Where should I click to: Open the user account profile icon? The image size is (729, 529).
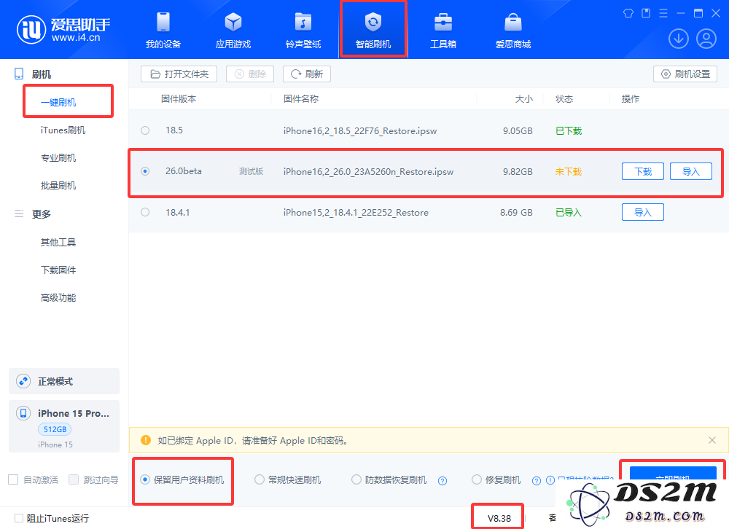(706, 39)
